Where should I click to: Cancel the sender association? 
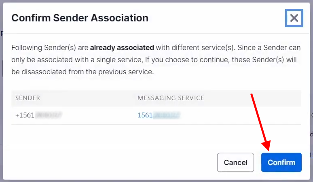[x=235, y=163]
